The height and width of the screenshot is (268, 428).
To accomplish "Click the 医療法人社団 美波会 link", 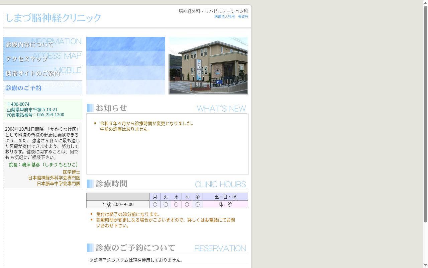I will click(x=231, y=16).
